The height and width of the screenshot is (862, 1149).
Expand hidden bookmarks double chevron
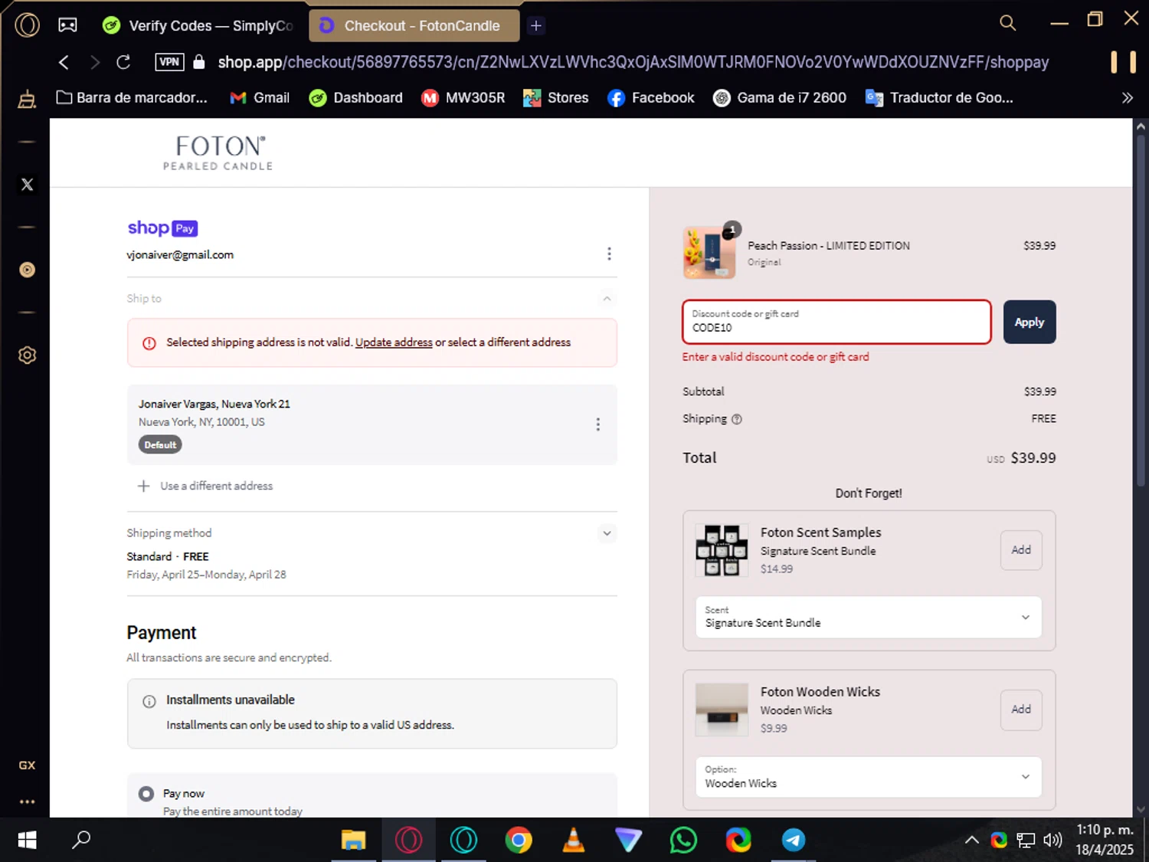[x=1127, y=98]
